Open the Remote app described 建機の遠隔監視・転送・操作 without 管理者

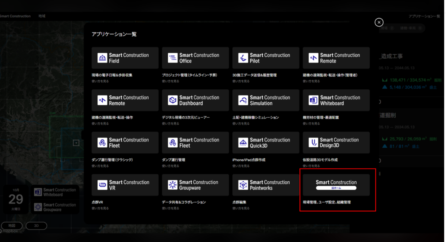(125, 100)
